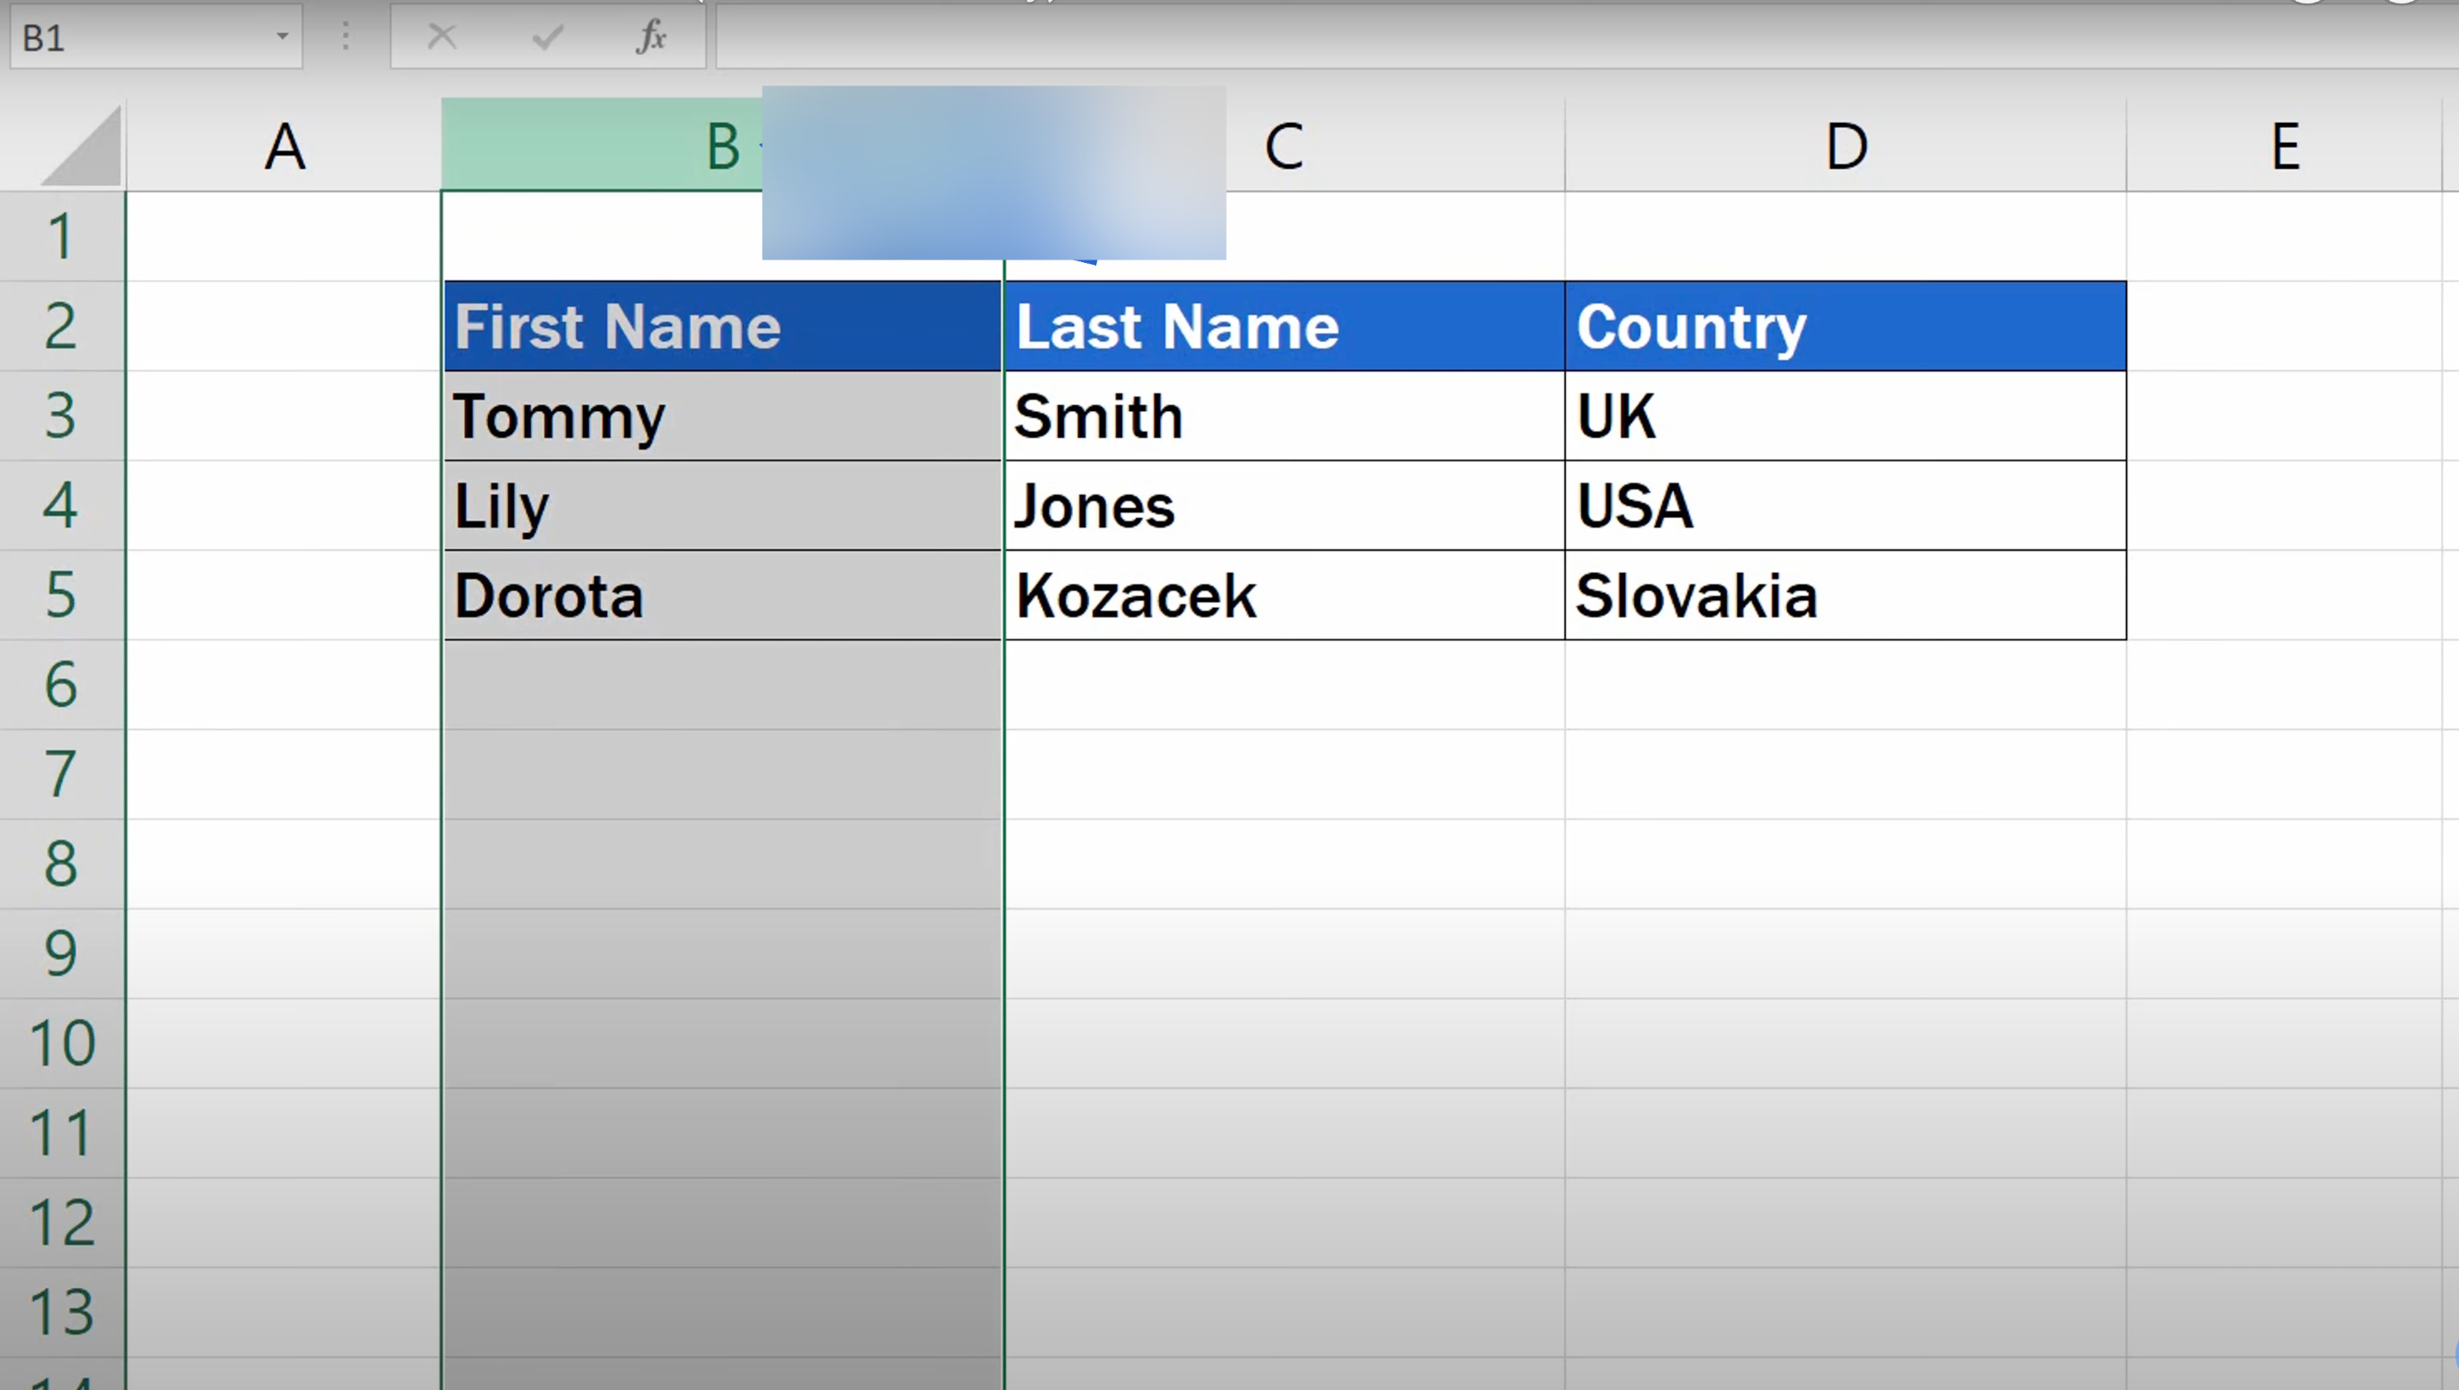Click the Country header cell
The image size is (2459, 1390).
click(x=1845, y=327)
